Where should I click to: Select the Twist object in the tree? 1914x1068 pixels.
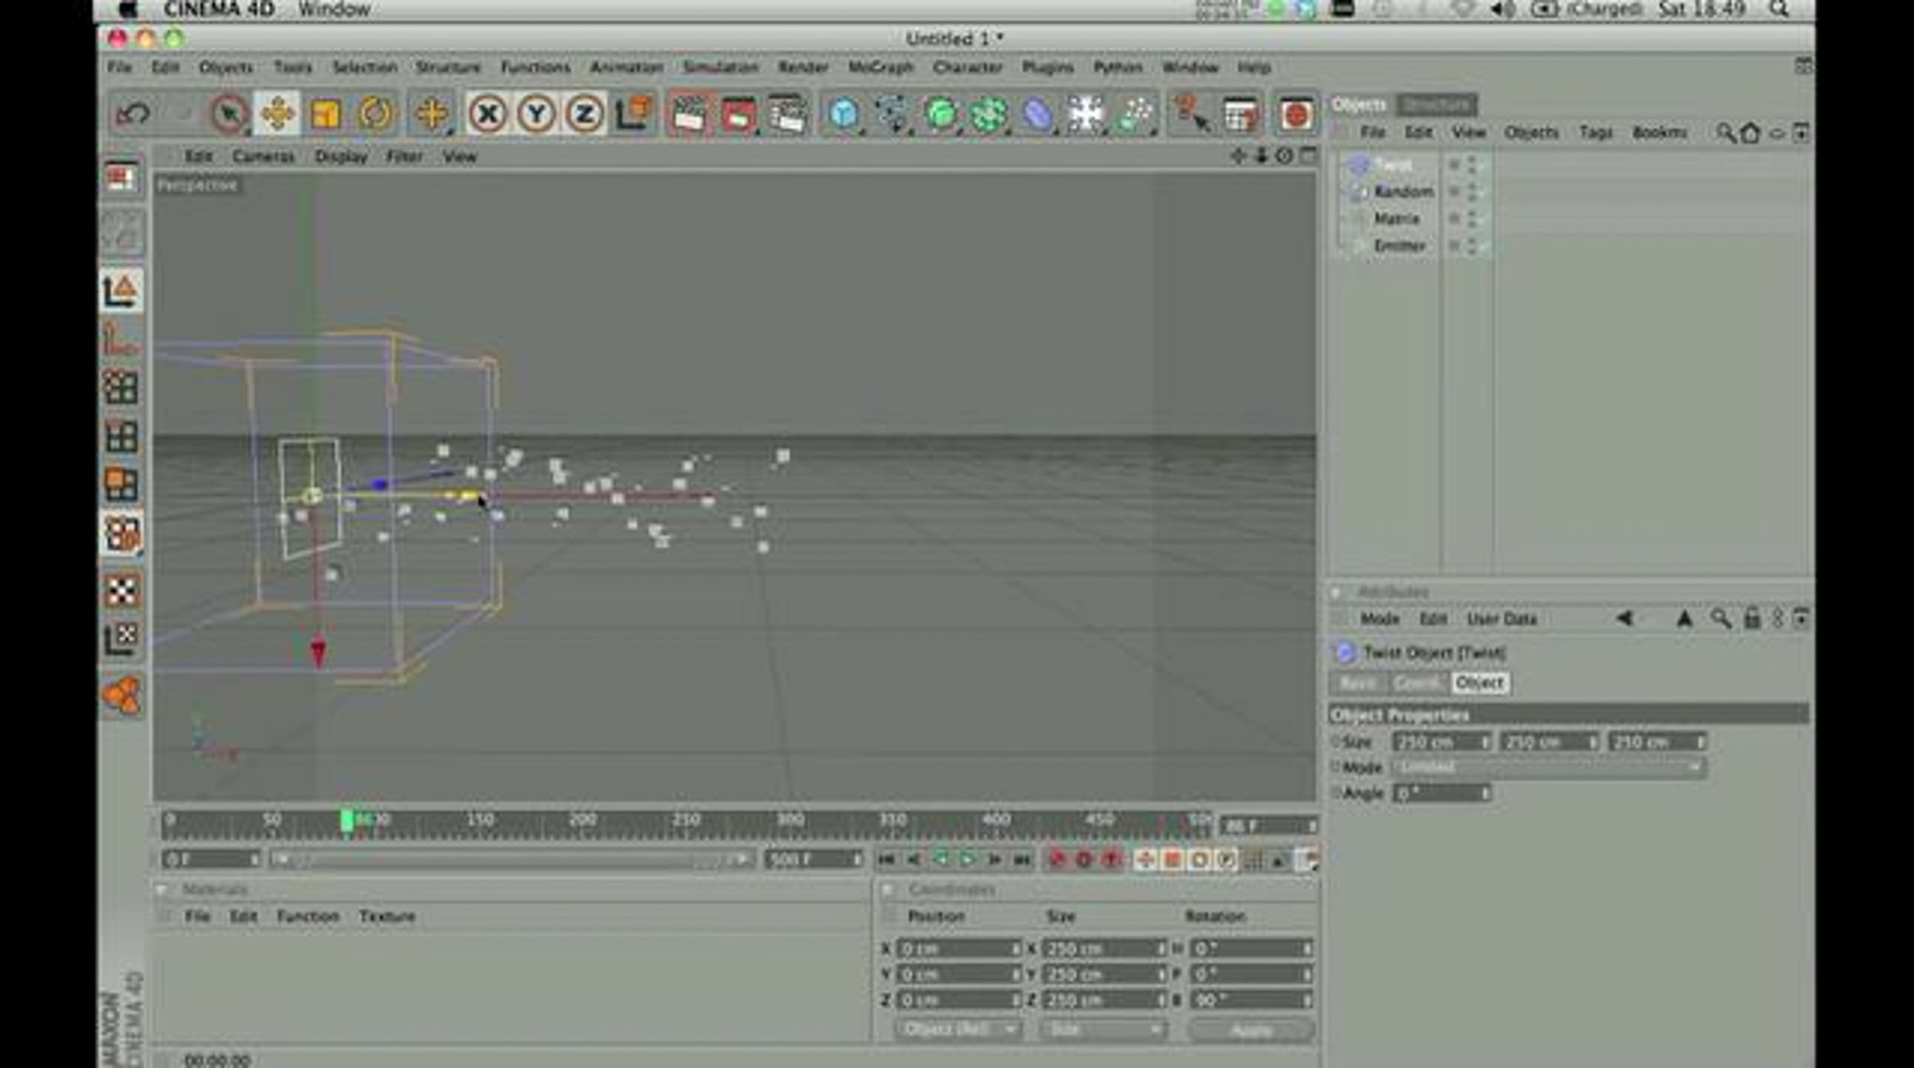pos(1392,165)
